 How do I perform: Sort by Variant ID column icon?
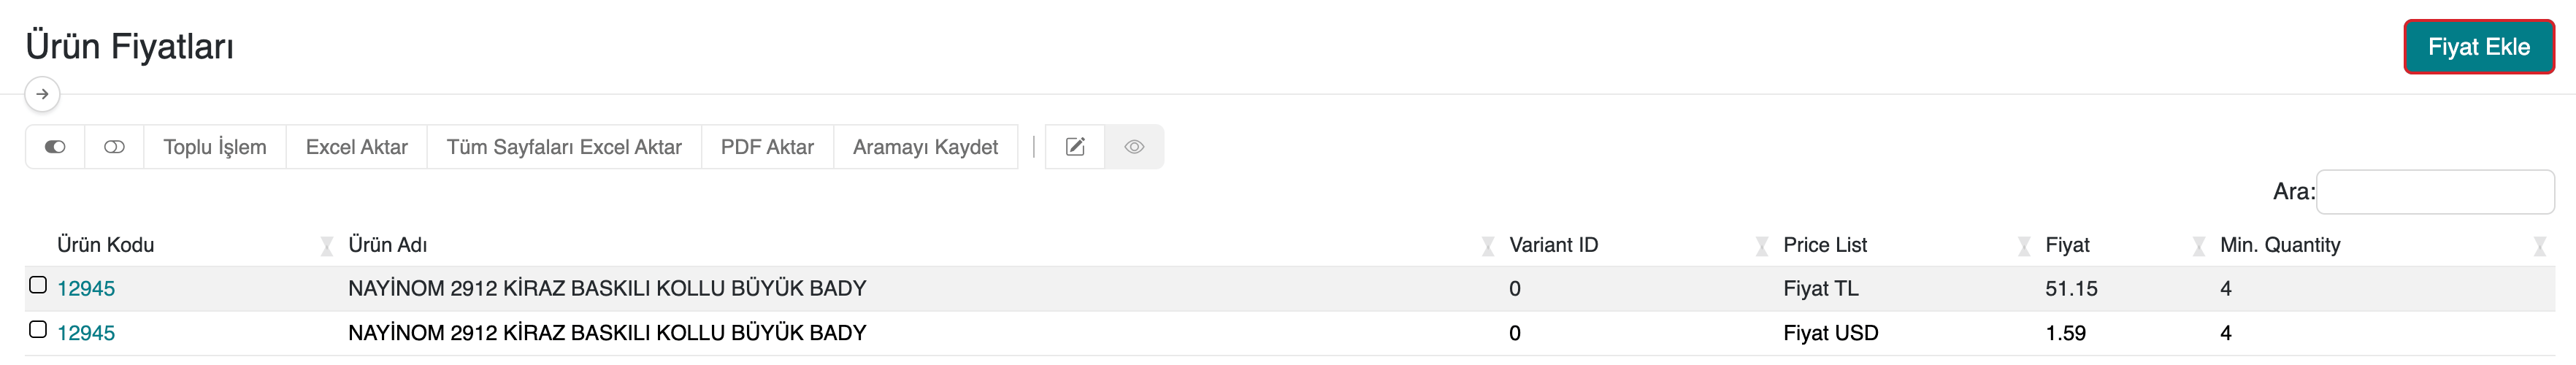pos(1761,246)
